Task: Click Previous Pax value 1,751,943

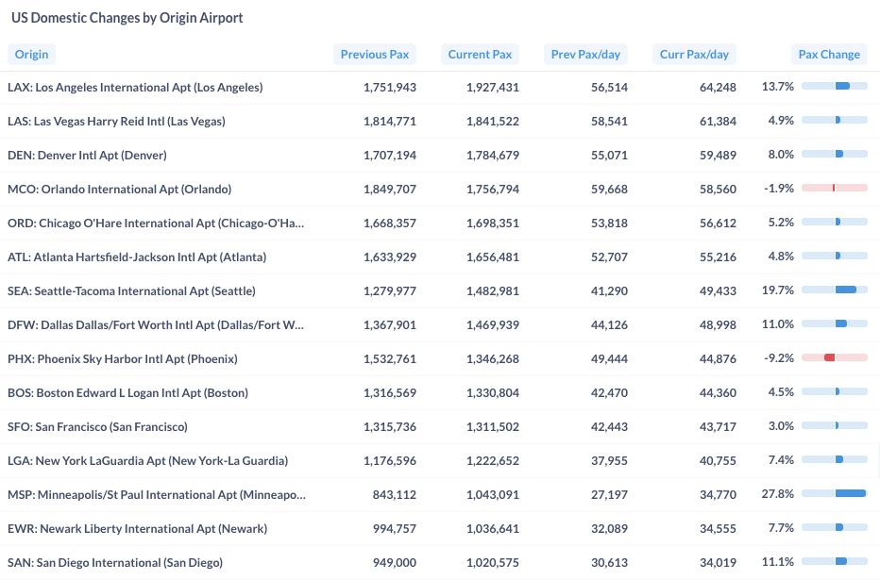Action: click(390, 88)
